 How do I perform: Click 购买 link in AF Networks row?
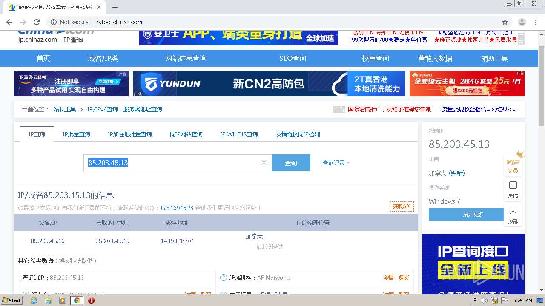coord(404,278)
